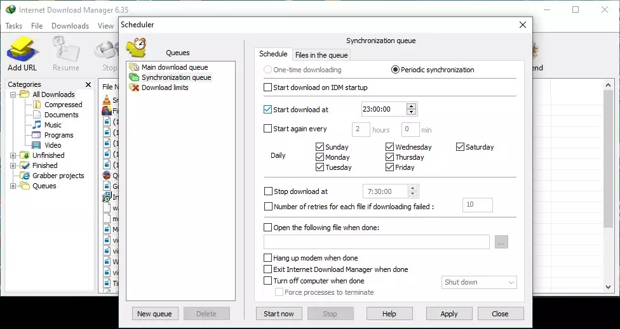Select Main download queue icon entry

134,67
